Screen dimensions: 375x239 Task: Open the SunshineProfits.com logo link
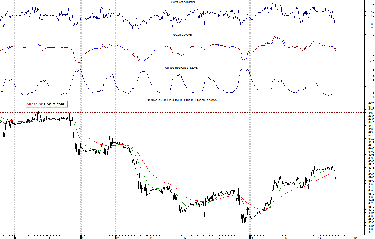[x=47, y=104]
